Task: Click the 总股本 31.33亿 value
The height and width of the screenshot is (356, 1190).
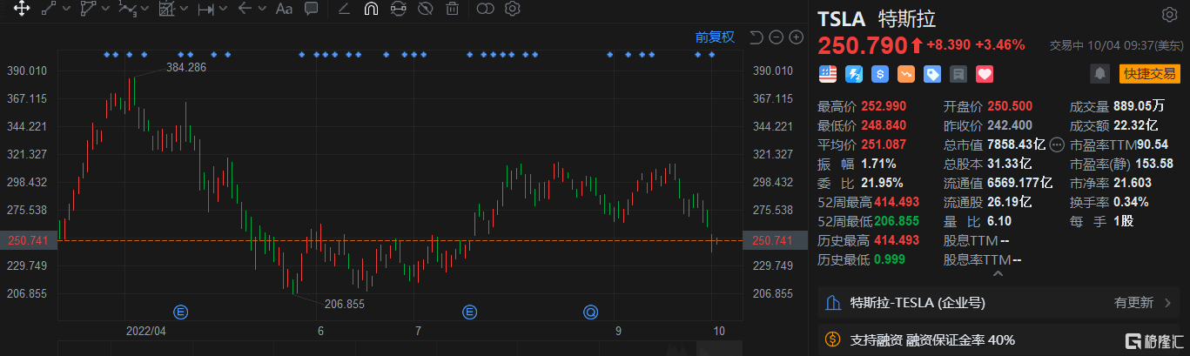Action: (1010, 164)
